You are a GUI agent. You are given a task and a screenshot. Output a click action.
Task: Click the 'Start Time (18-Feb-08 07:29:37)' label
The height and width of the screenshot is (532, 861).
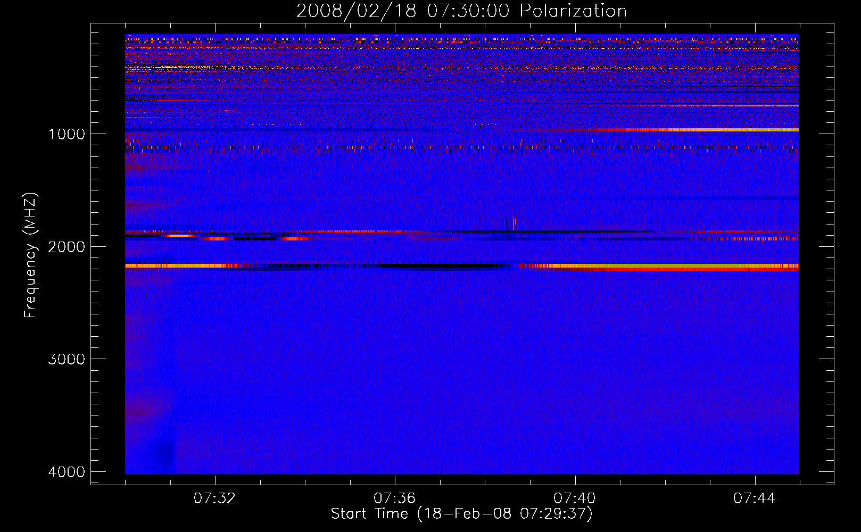click(x=461, y=514)
